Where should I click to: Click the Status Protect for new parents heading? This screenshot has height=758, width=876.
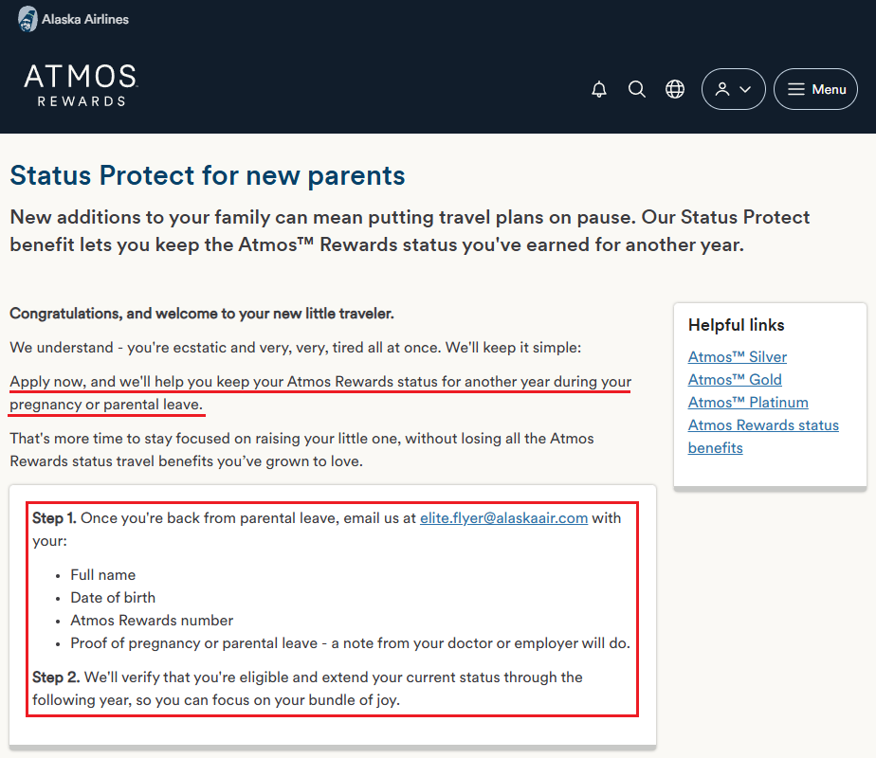point(208,175)
